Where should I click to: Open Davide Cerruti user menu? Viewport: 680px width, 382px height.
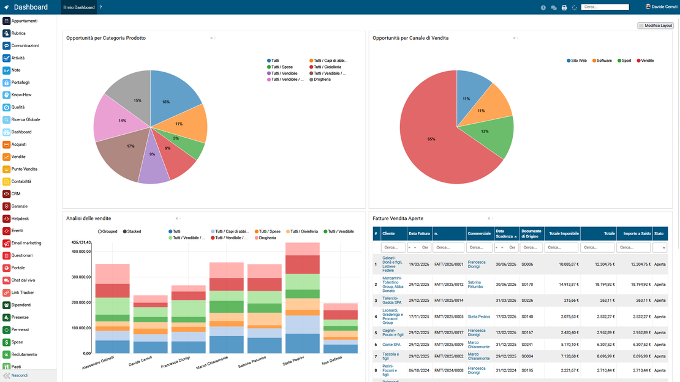tap(662, 7)
